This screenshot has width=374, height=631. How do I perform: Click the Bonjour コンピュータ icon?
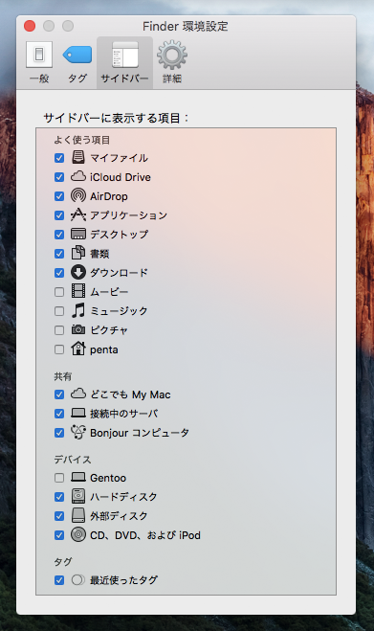78,432
